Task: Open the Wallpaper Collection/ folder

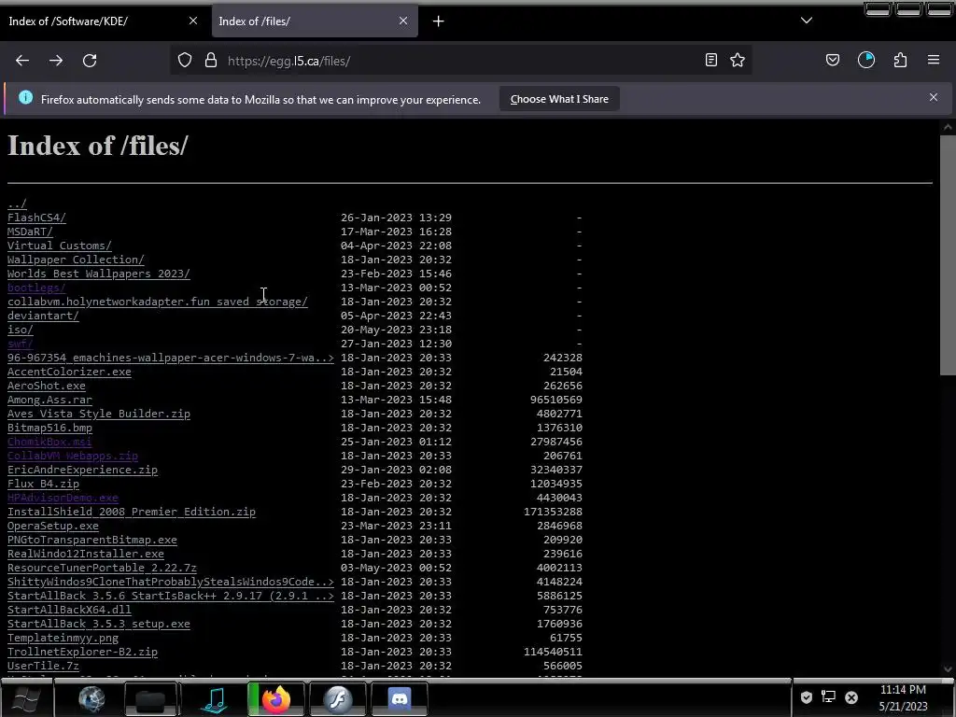Action: 76,260
